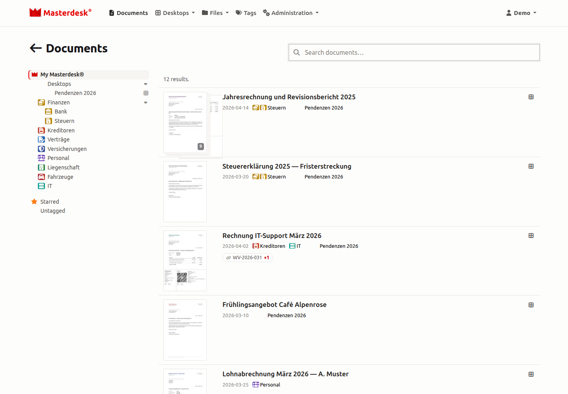Click Pendenzen 2026 label on Frühlingsangebot Café Alpenrose
Image resolution: width=568 pixels, height=394 pixels.
coord(287,316)
